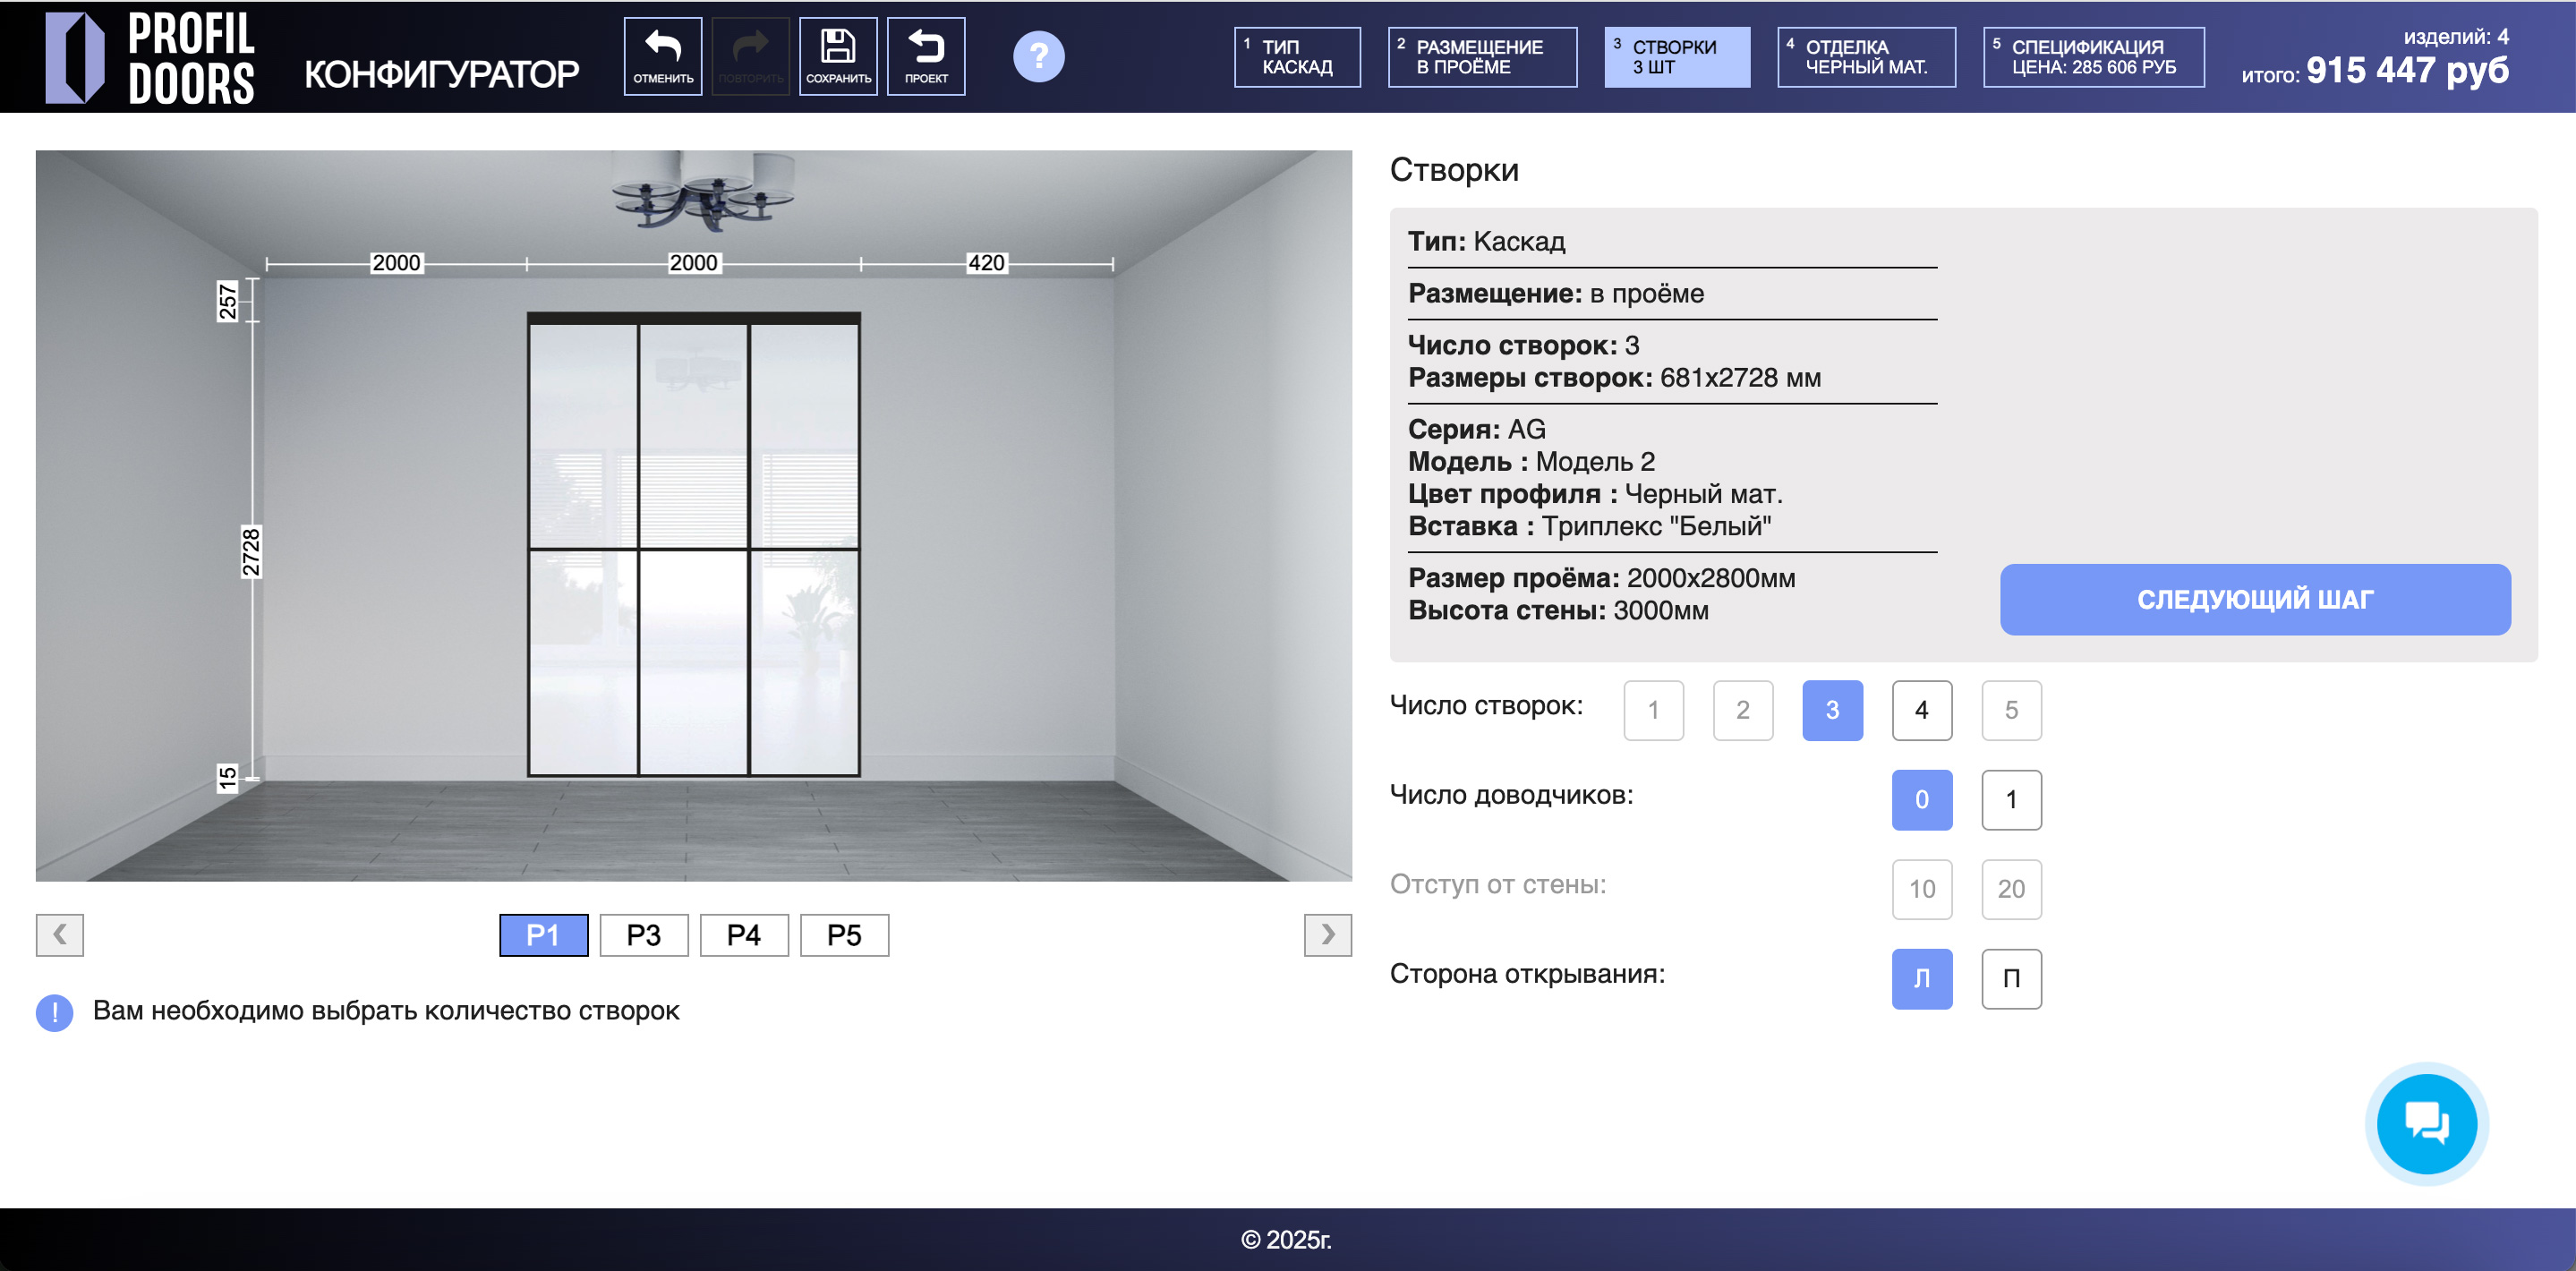Select left opening side Л
The image size is (2576, 1271).
(x=1921, y=978)
